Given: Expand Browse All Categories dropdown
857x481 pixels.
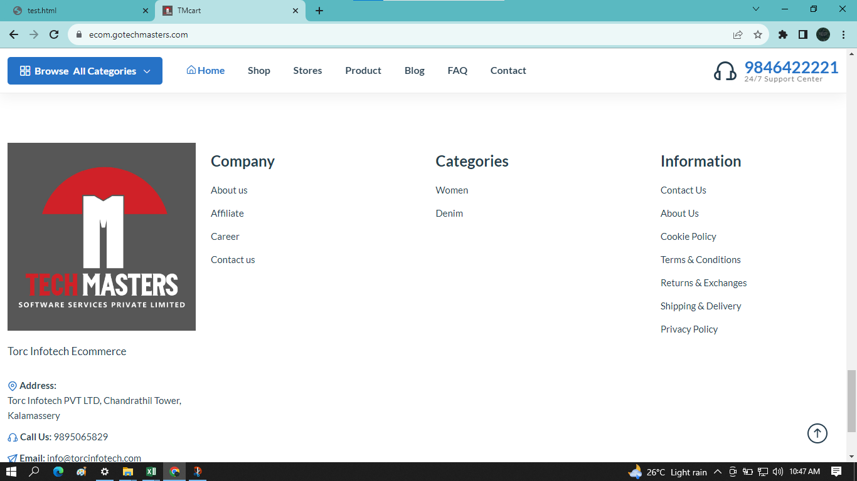Looking at the screenshot, I should (85, 71).
